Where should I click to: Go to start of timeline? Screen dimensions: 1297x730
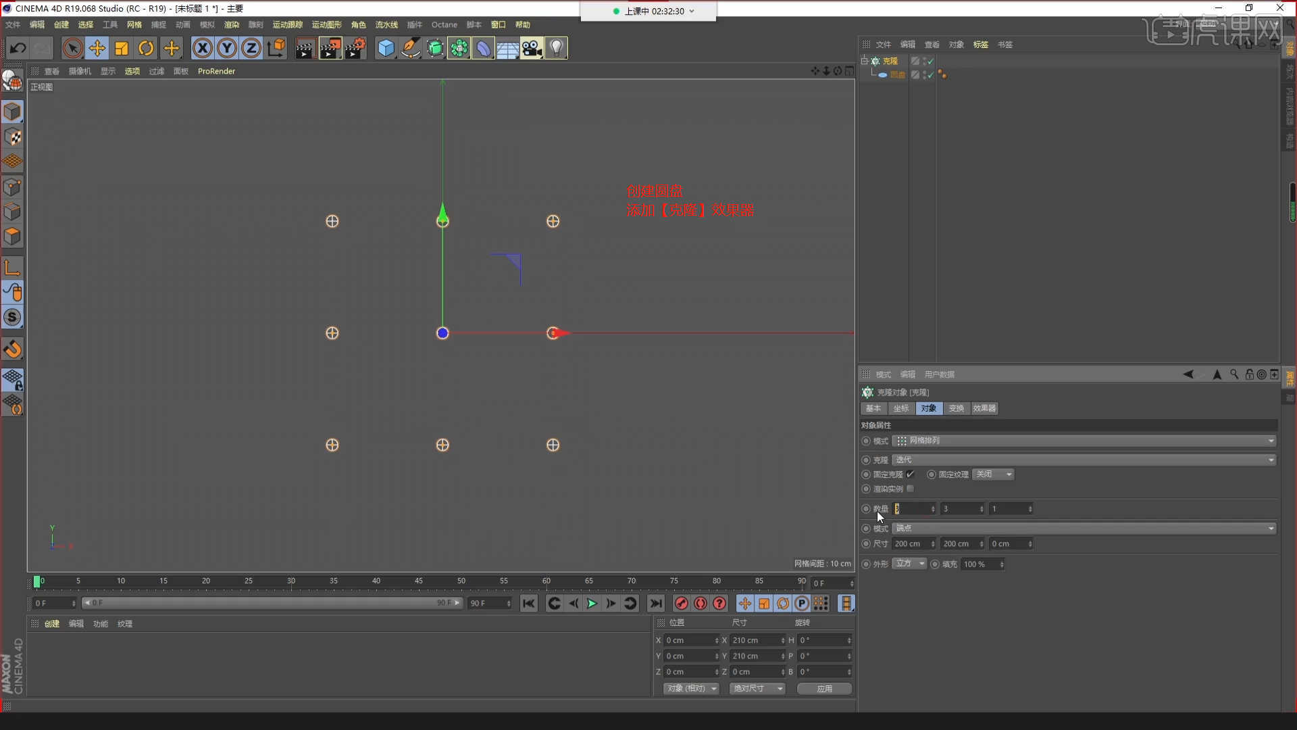[x=529, y=604]
